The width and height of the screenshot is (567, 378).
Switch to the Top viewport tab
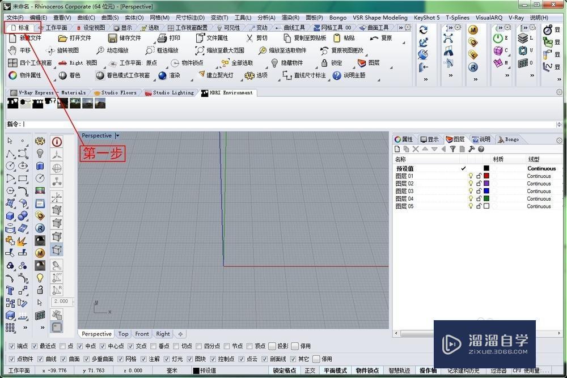[x=123, y=334]
